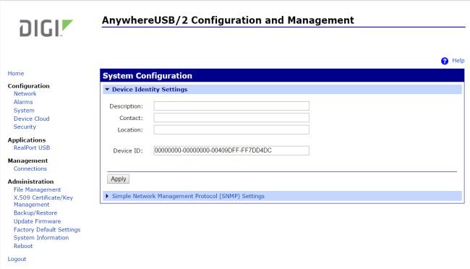Click the Device ID field
470x269 pixels.
231,150
